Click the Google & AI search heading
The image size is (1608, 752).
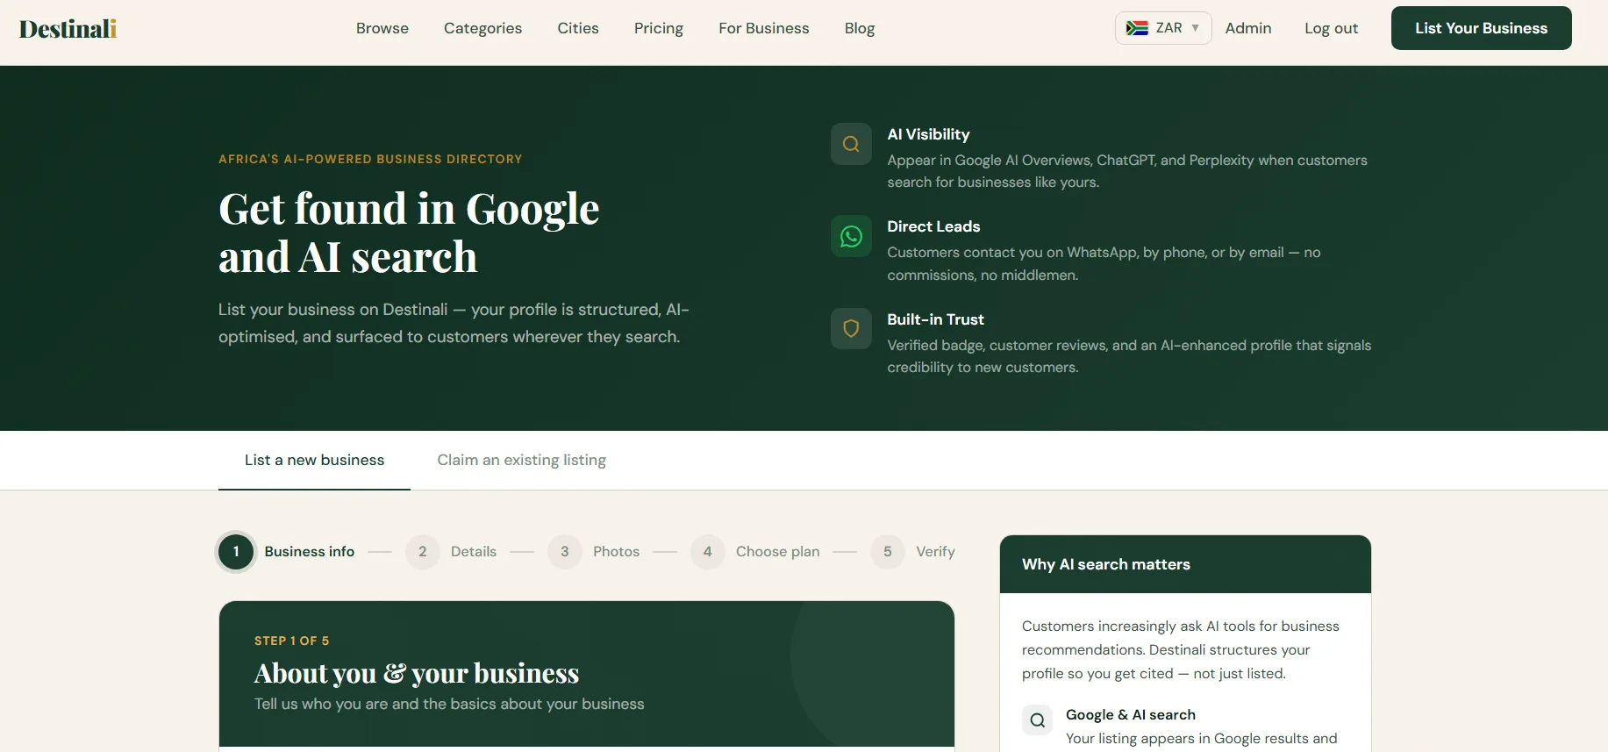1131,714
